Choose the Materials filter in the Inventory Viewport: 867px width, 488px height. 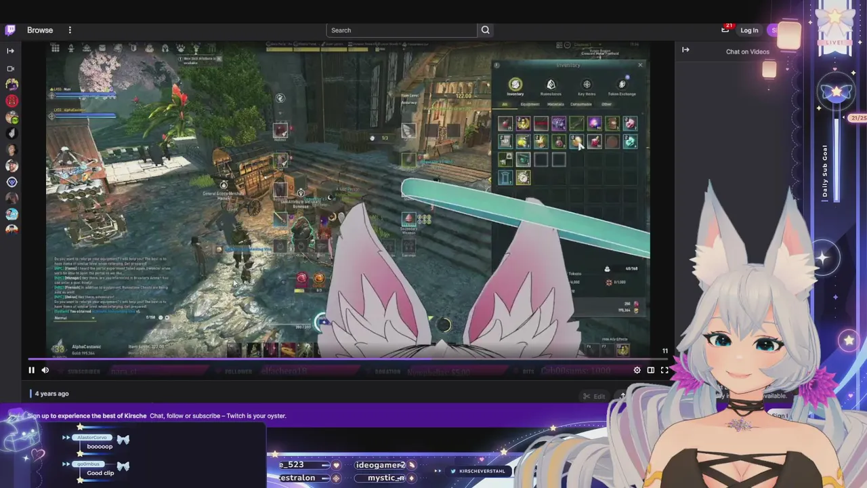(x=555, y=104)
